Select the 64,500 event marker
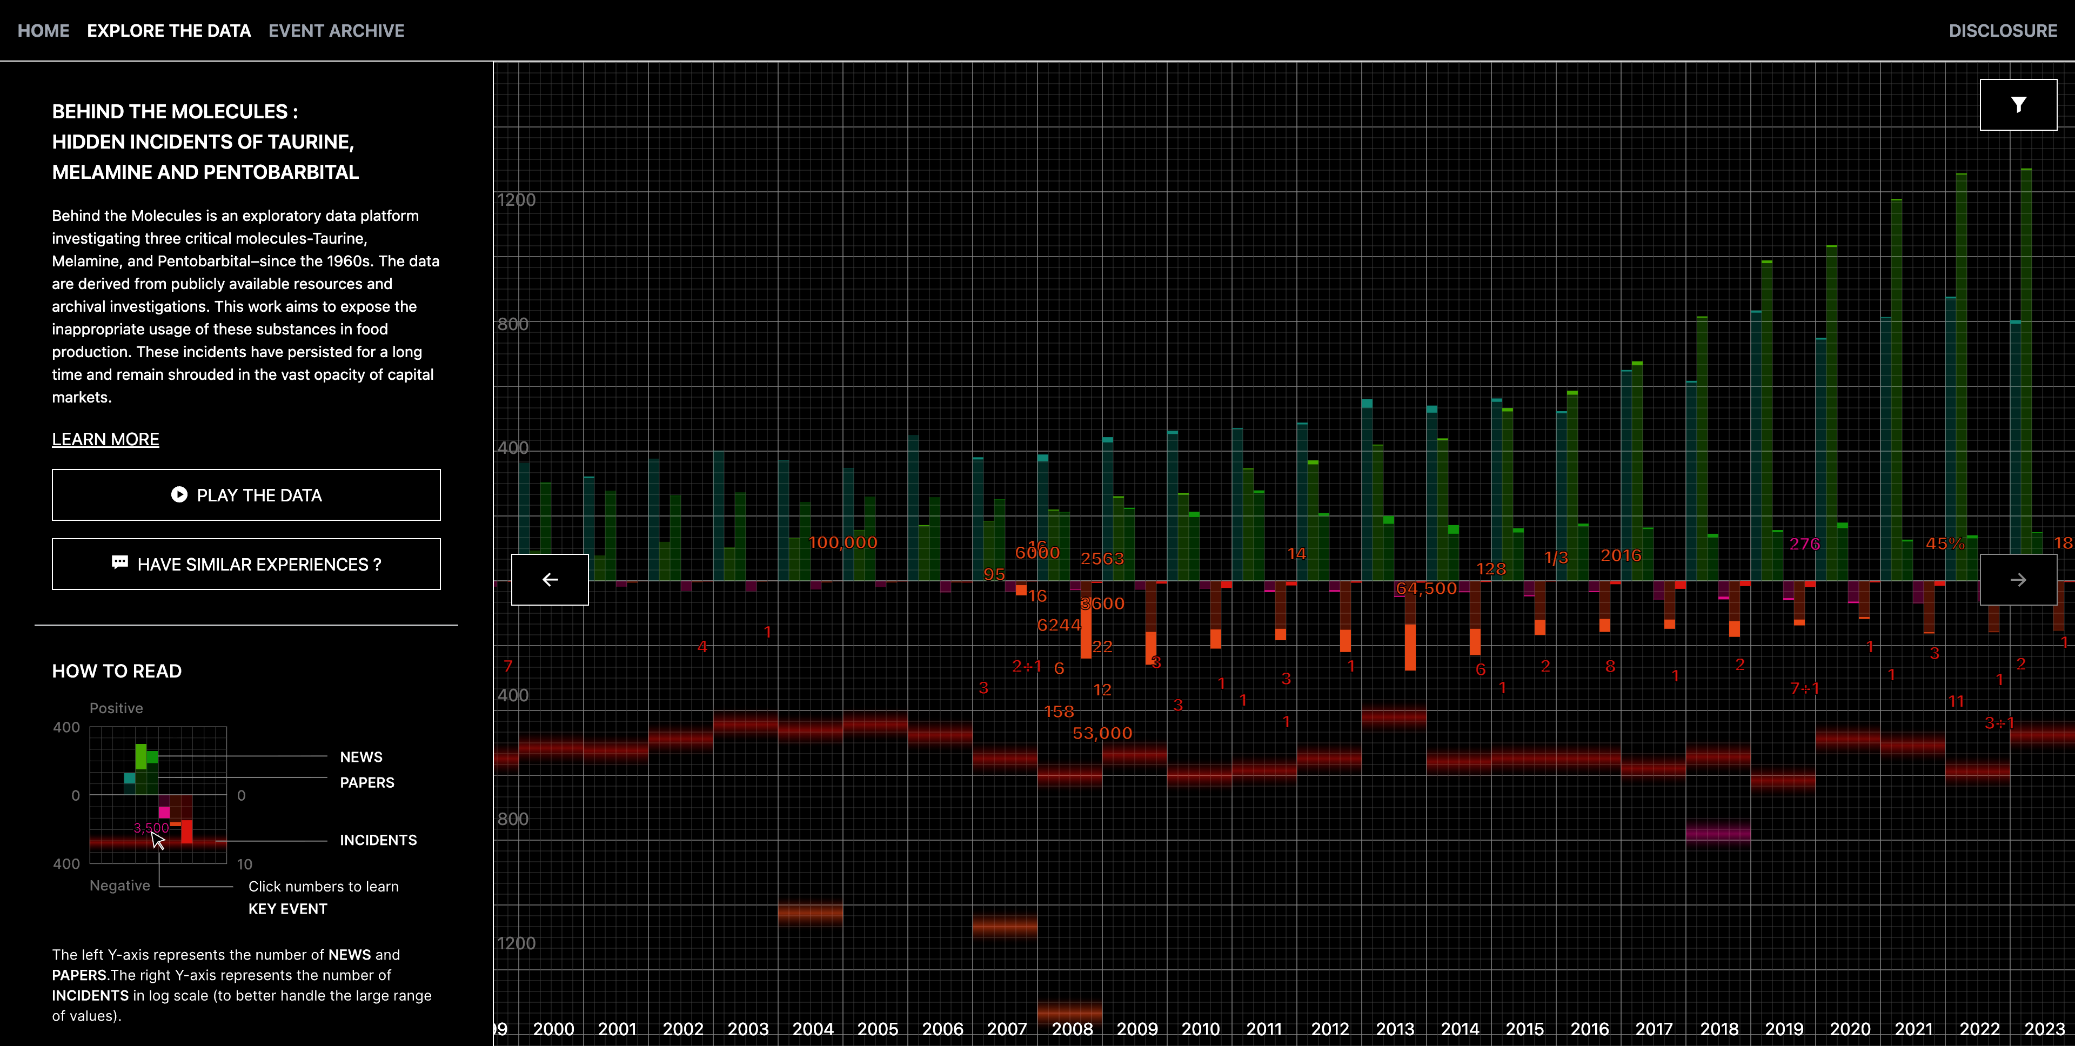2075x1046 pixels. click(1426, 588)
